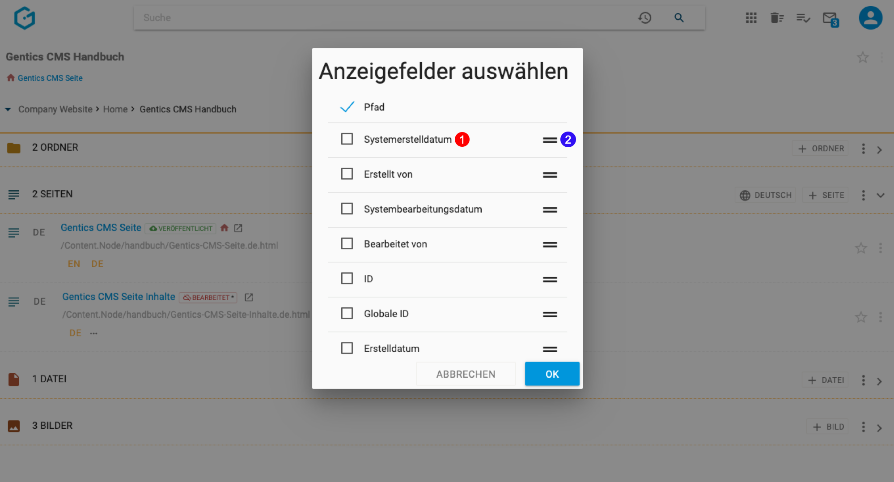Open the Bilder list options menu
894x482 pixels.
863,427
